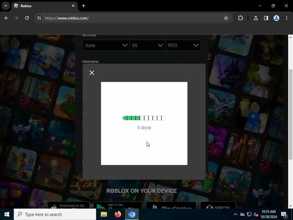The height and width of the screenshot is (220, 293).
Task: Bookmark this page with the star icon
Action: (x=226, y=18)
